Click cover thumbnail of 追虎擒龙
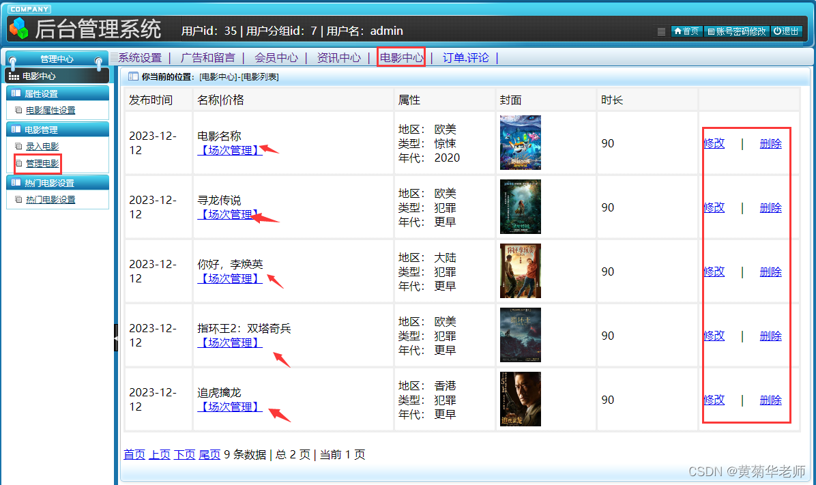The width and height of the screenshot is (816, 485). pyautogui.click(x=521, y=398)
